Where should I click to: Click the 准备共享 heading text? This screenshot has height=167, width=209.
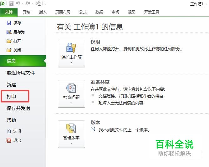[x=100, y=82]
